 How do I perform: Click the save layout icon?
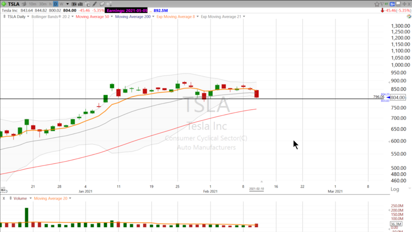click(x=398, y=4)
